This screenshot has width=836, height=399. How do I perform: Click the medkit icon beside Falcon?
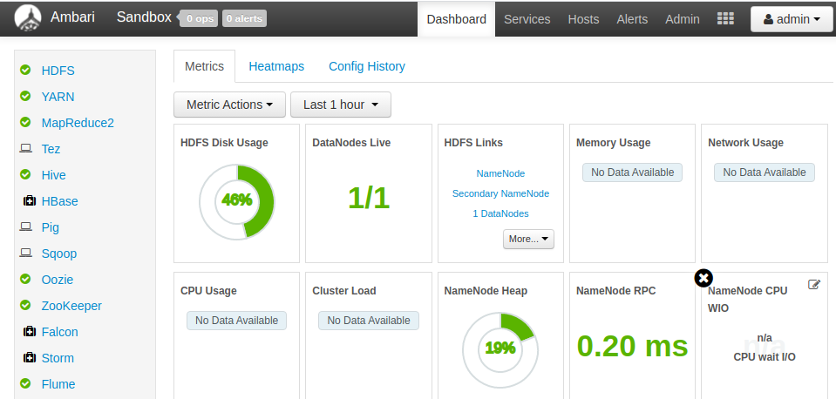pos(30,331)
